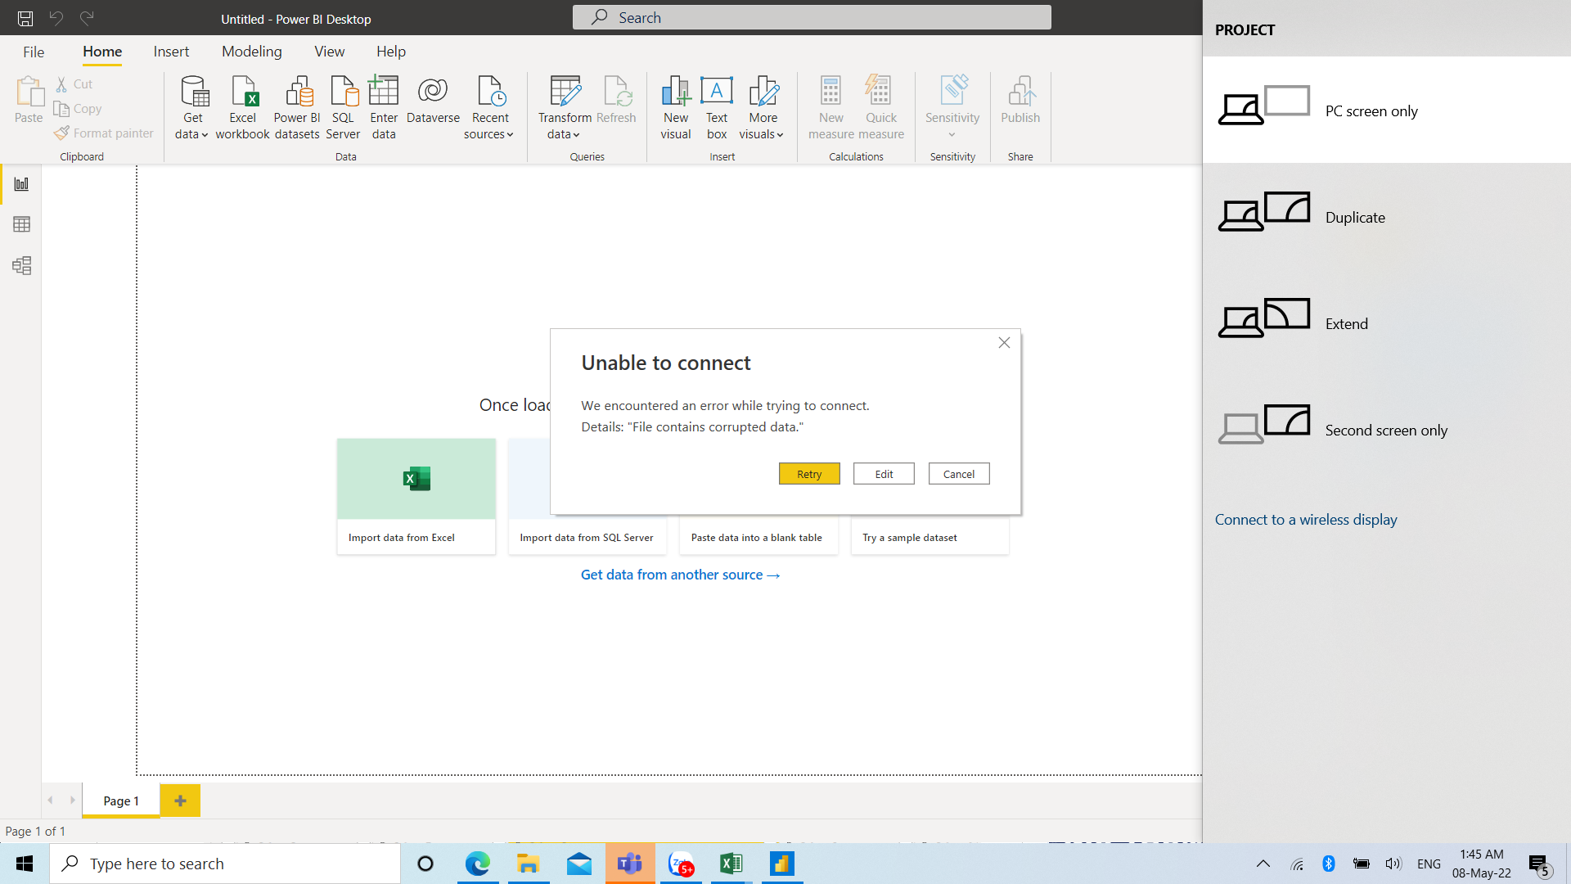This screenshot has height=884, width=1571.
Task: Select Duplicate projection mode
Action: pos(1387,217)
